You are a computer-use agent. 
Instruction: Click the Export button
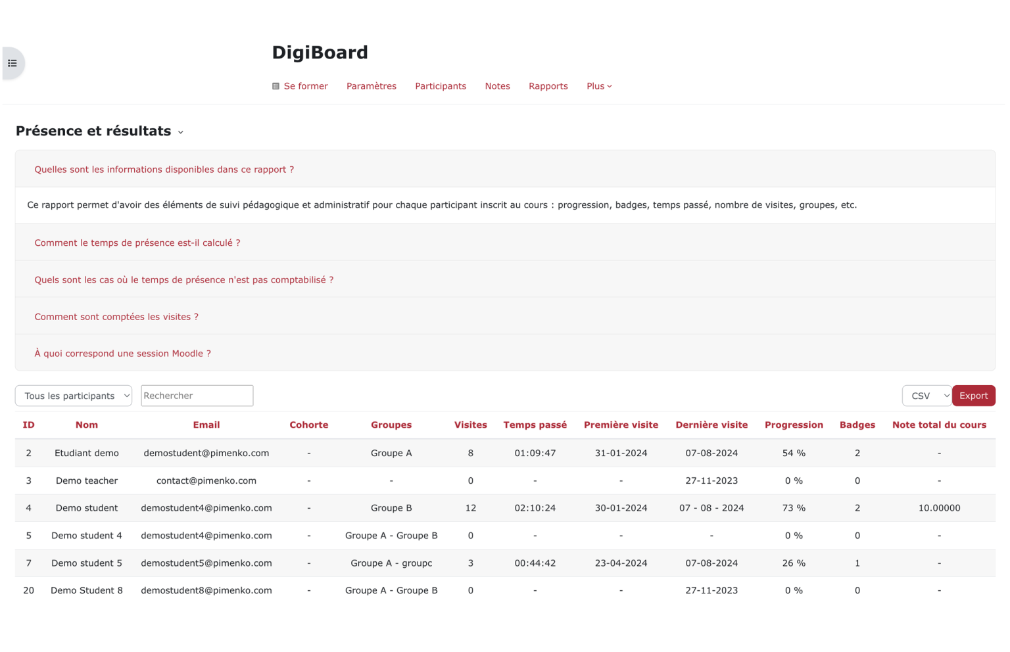pos(973,396)
